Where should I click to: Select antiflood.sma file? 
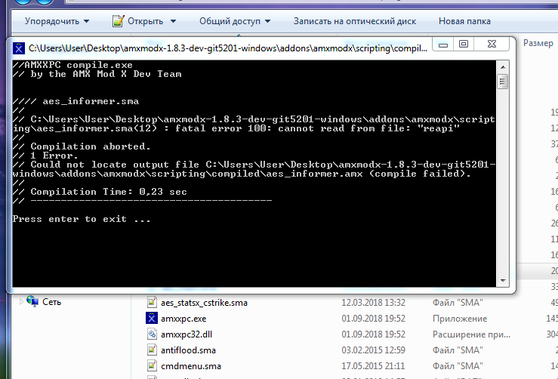(188, 350)
